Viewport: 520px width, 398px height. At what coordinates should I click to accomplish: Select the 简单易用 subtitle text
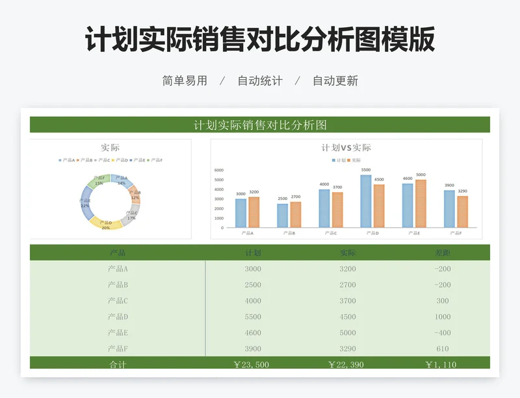coord(185,81)
